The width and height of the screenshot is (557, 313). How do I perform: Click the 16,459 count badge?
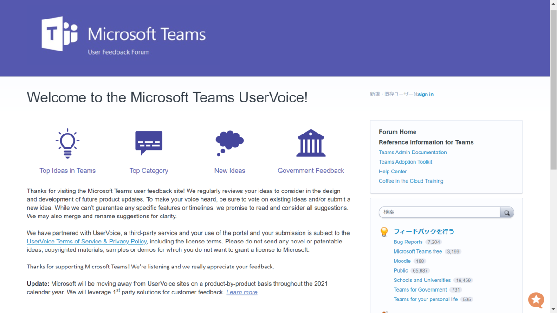(463, 281)
